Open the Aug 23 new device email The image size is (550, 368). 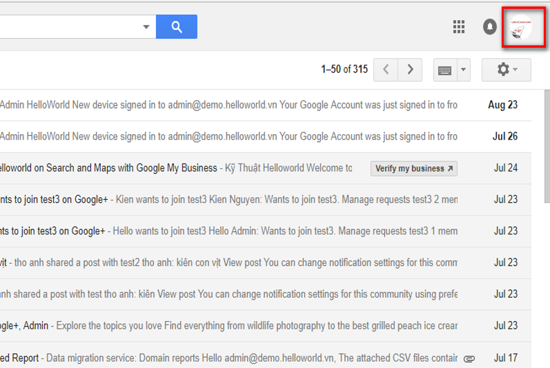point(266,105)
